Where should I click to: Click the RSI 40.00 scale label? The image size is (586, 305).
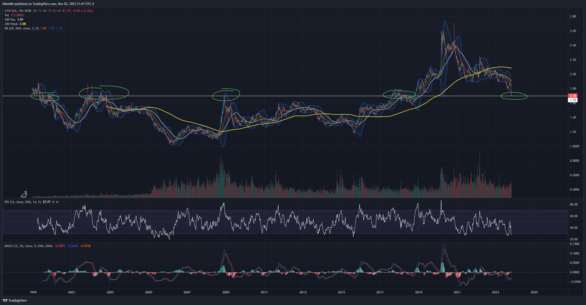[574, 228]
